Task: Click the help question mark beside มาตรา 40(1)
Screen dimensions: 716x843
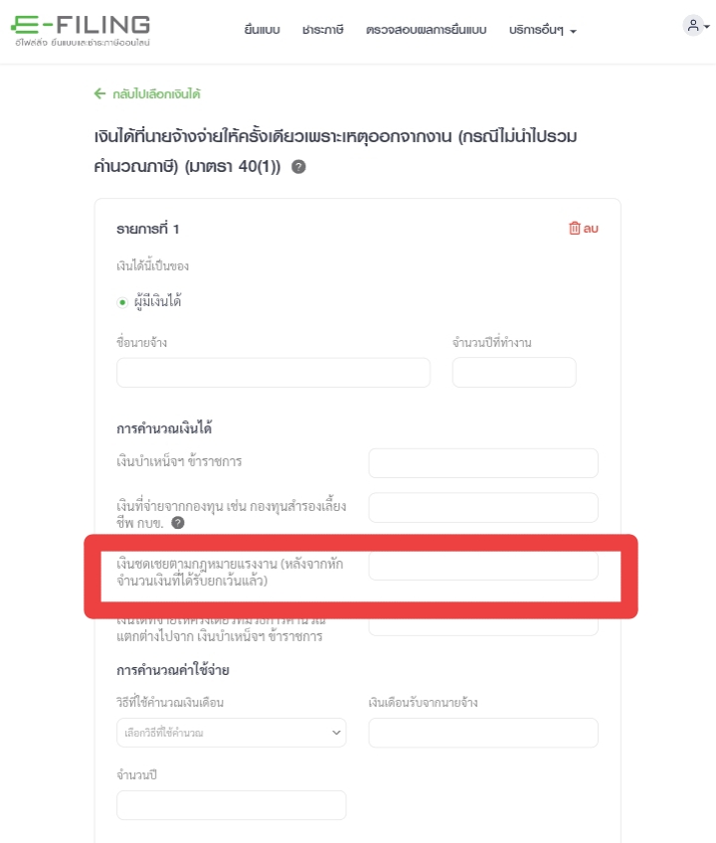Action: click(x=298, y=167)
